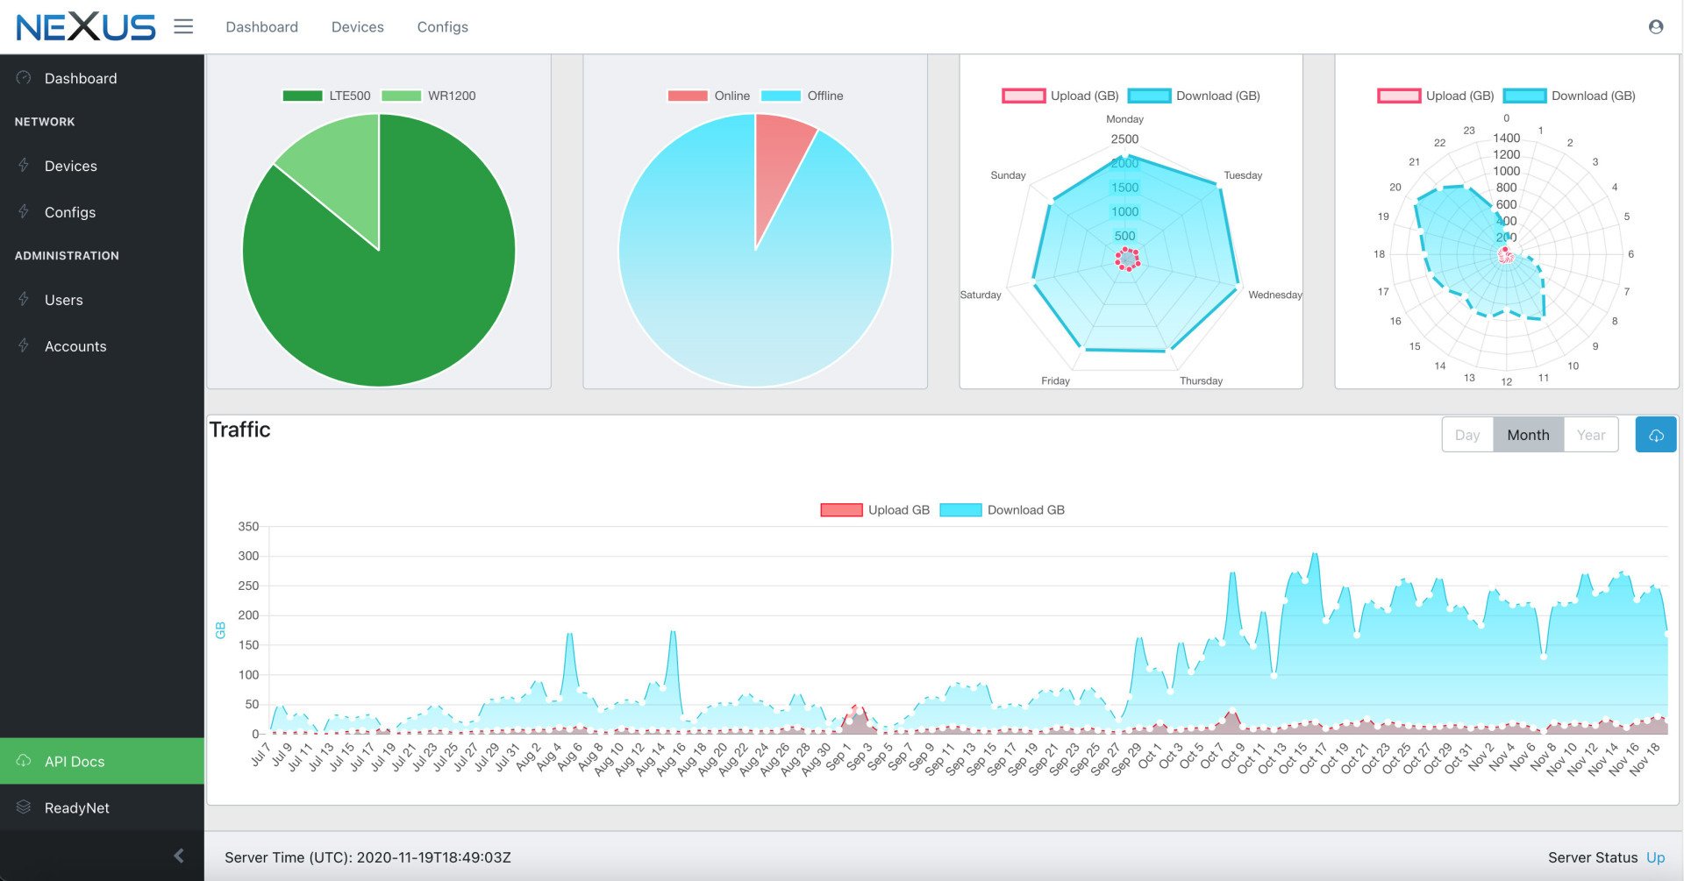Select the Day traffic range button

pos(1466,434)
